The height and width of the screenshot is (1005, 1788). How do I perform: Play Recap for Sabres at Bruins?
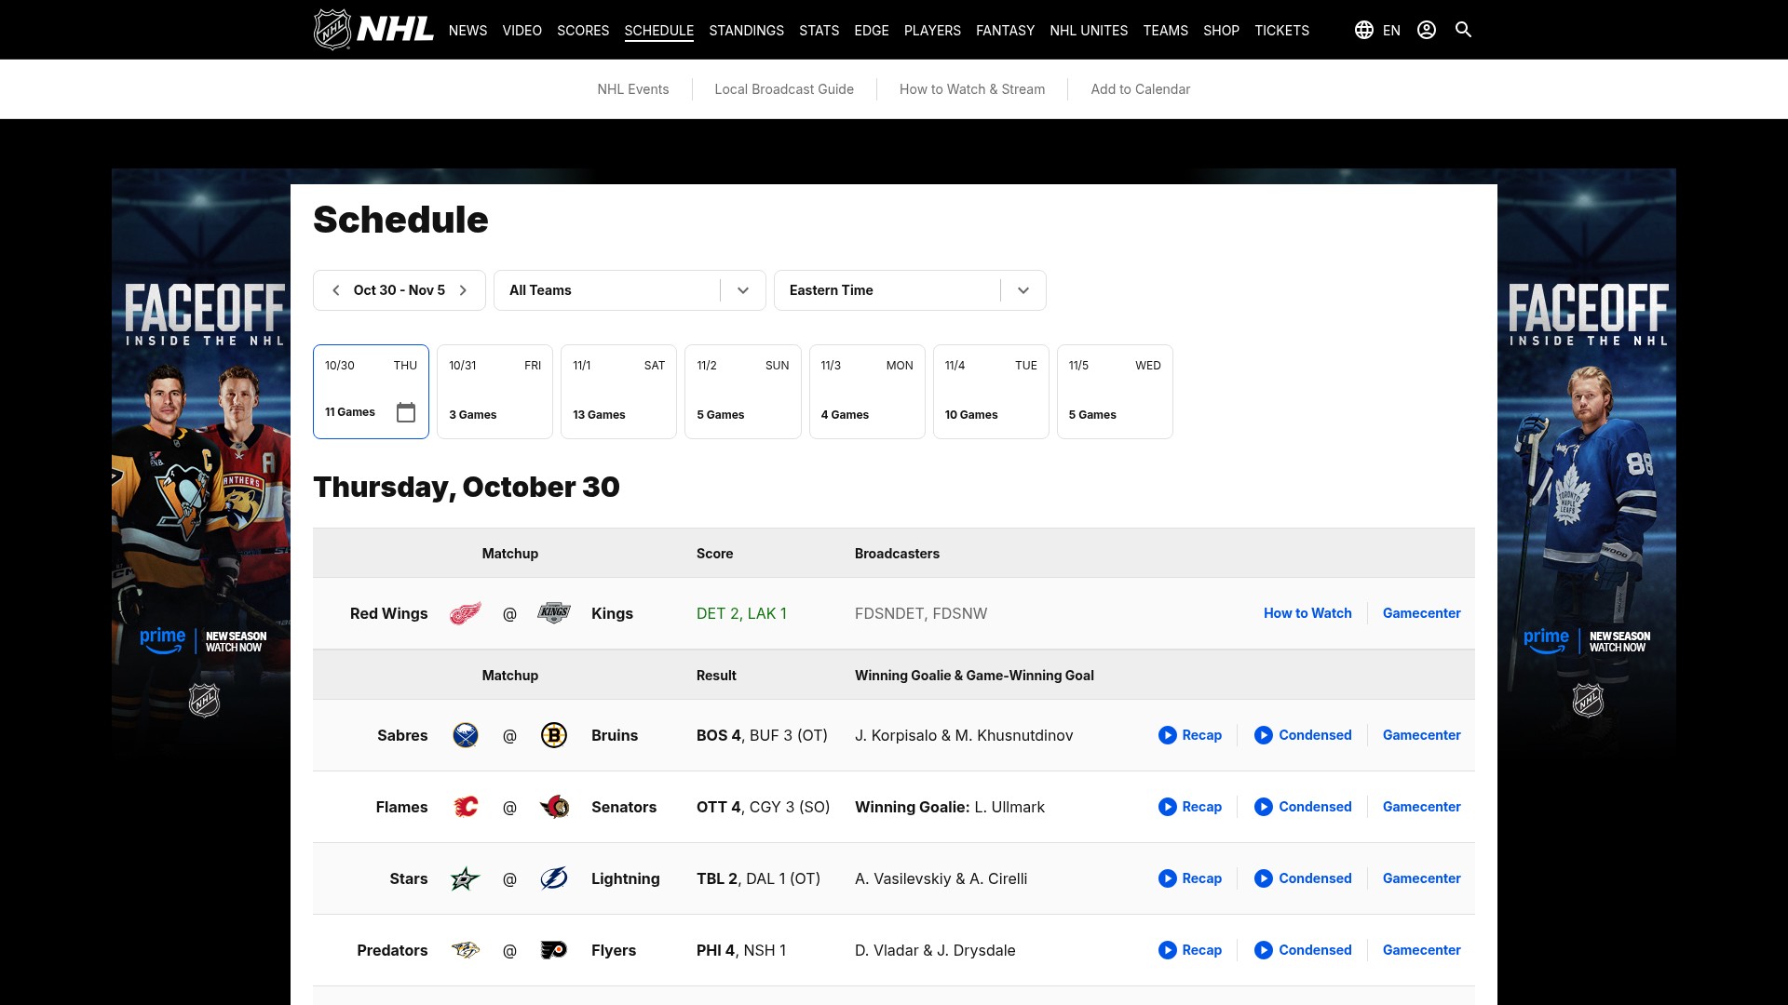(1190, 735)
